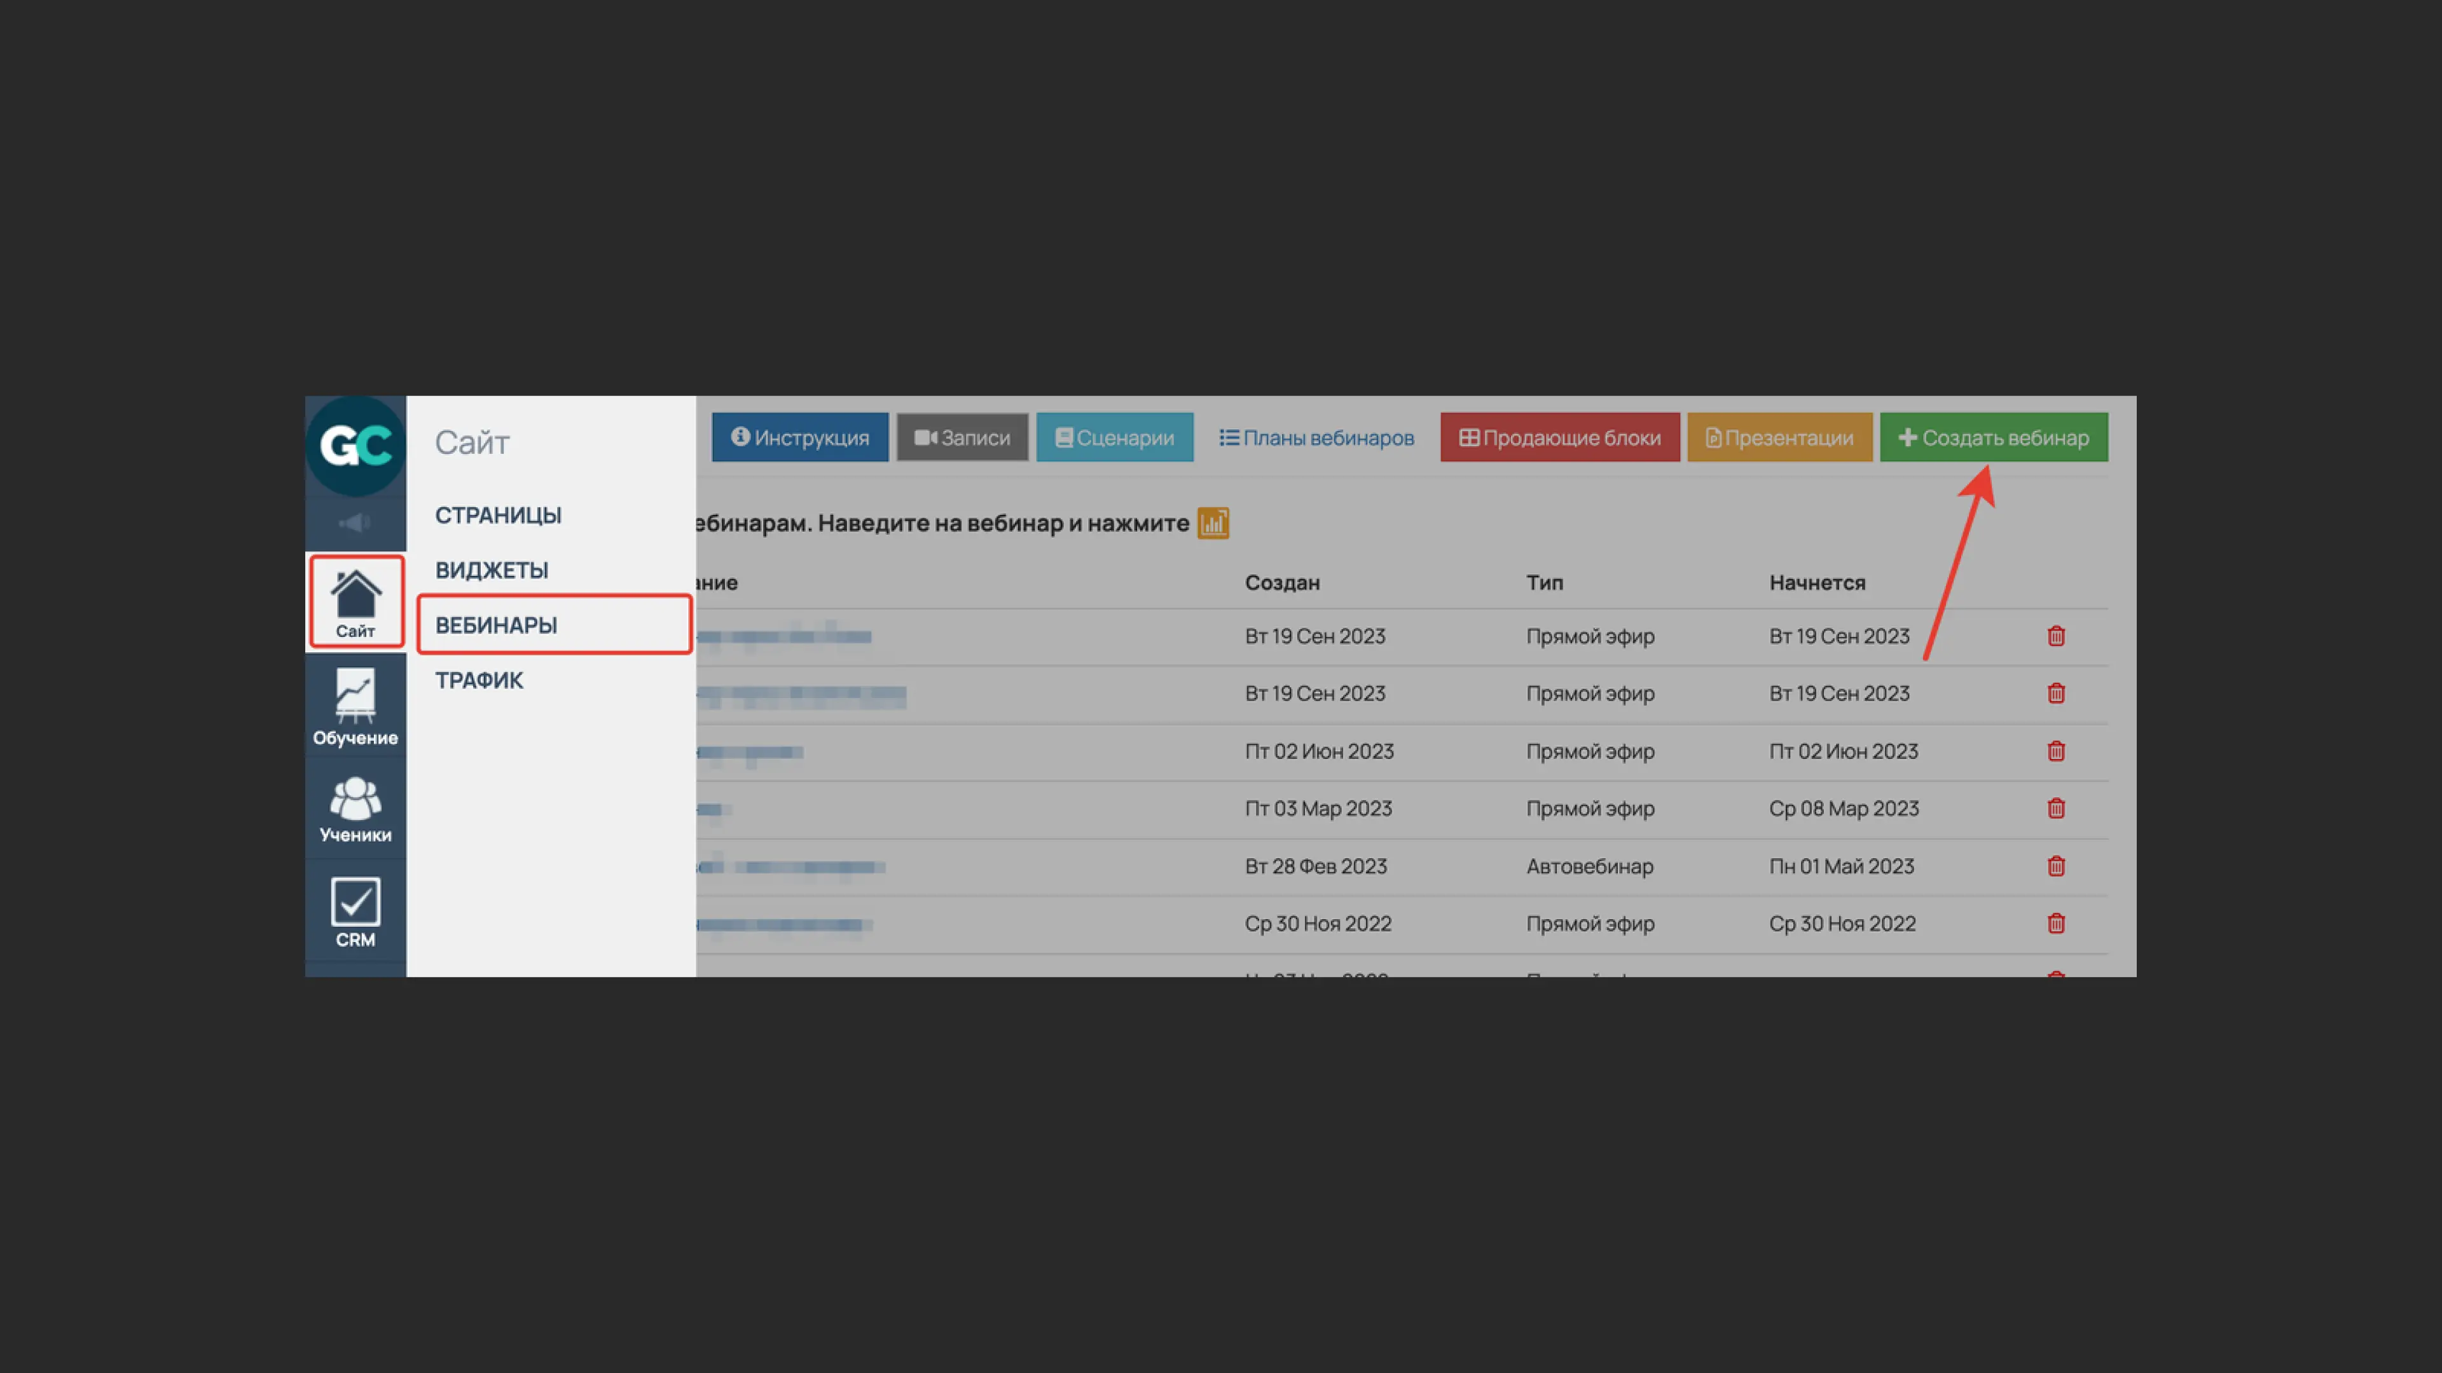
Task: Delete the first webinar from Вт 19 Сен 2023
Action: 2055,636
